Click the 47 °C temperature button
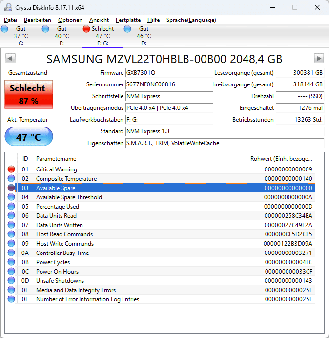 (29, 136)
